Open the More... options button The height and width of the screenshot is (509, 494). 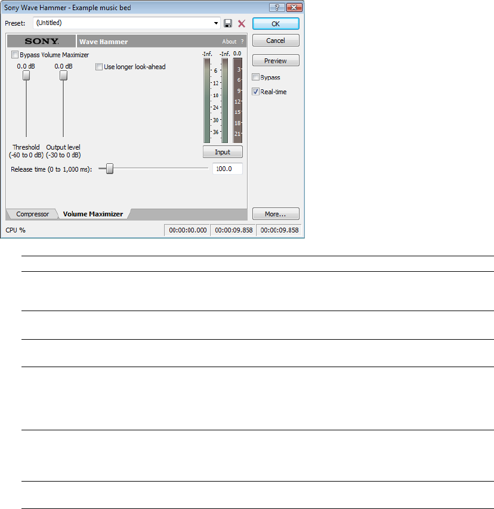click(x=276, y=214)
